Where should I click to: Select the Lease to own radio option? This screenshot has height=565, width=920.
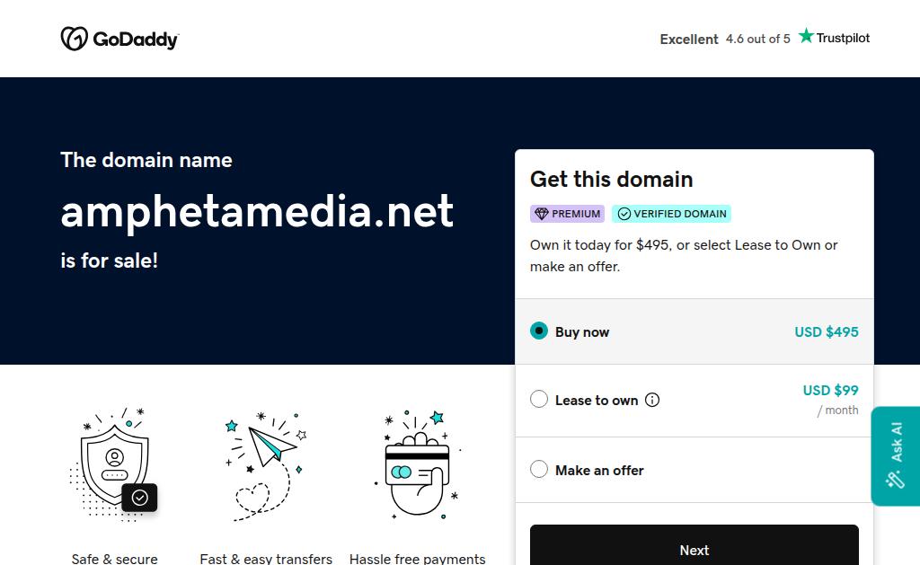pyautogui.click(x=539, y=399)
